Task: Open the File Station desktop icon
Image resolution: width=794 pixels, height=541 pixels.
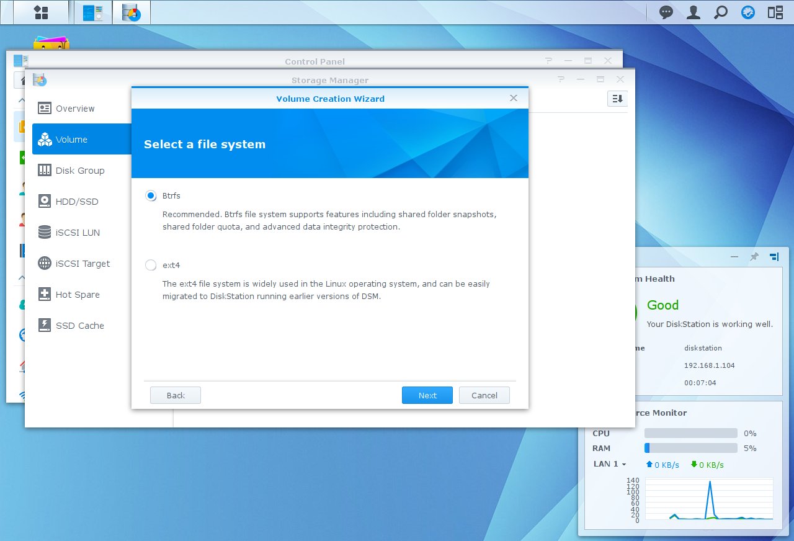Action: 51,43
